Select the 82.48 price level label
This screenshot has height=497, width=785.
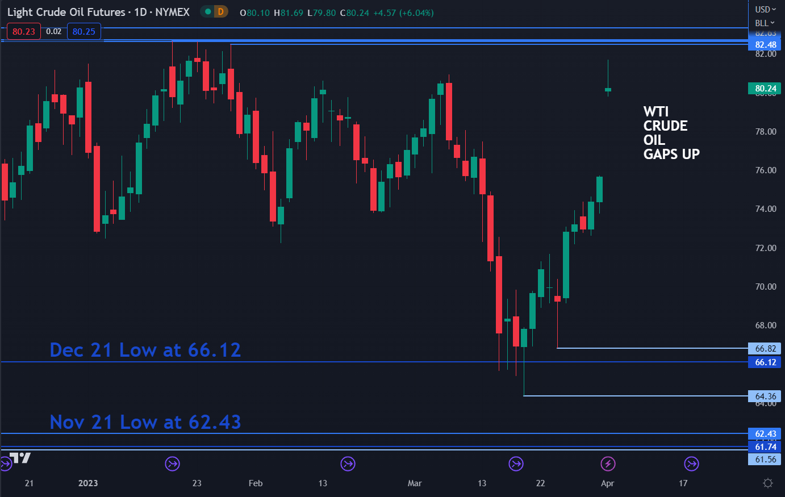tap(765, 45)
